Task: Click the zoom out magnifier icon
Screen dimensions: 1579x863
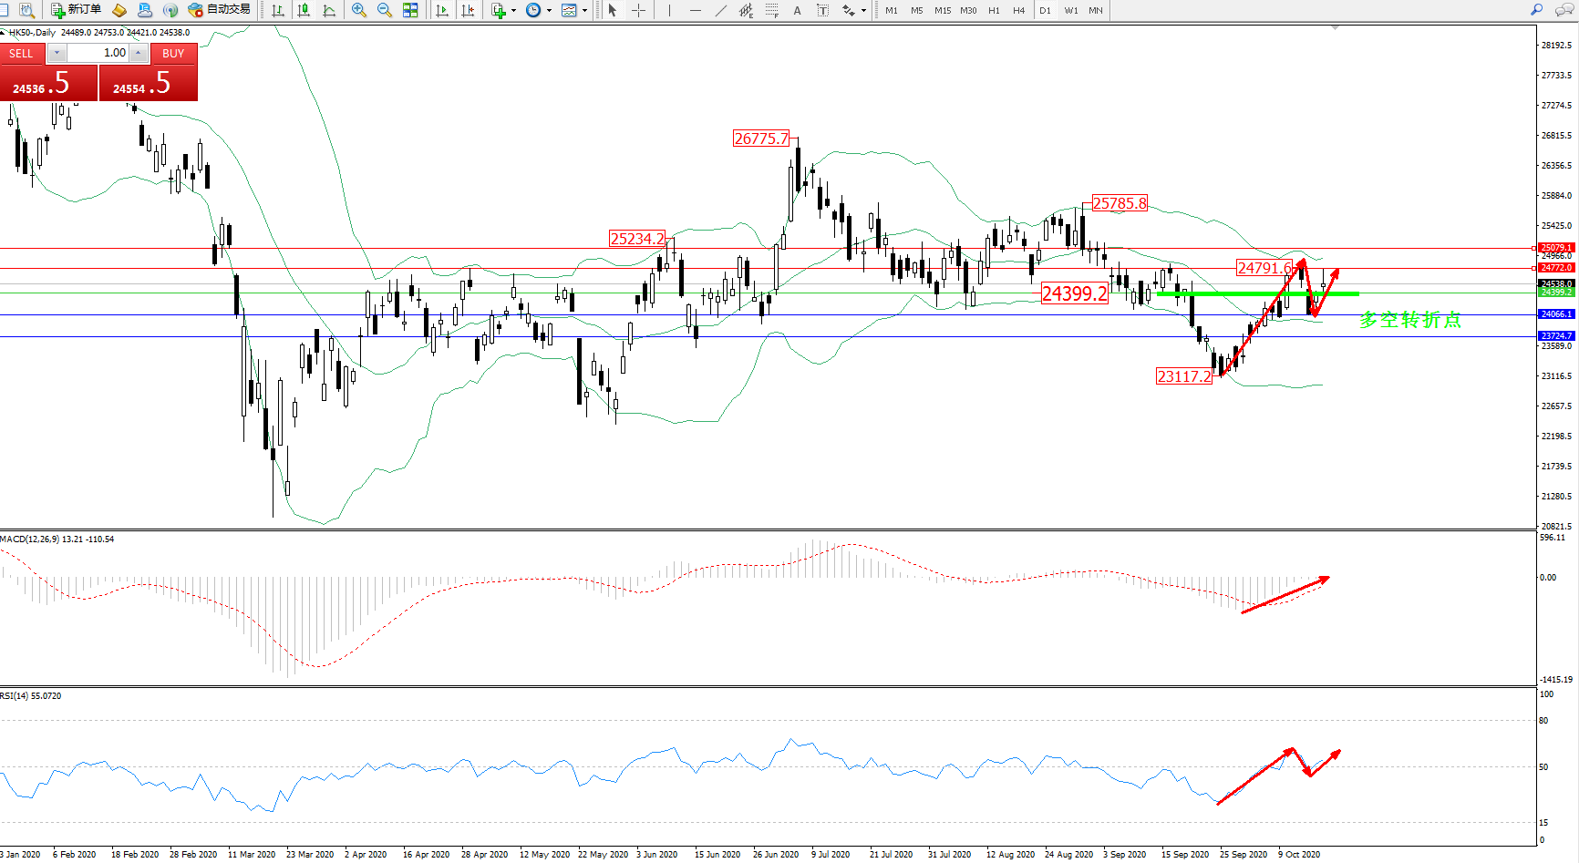Action: (385, 10)
